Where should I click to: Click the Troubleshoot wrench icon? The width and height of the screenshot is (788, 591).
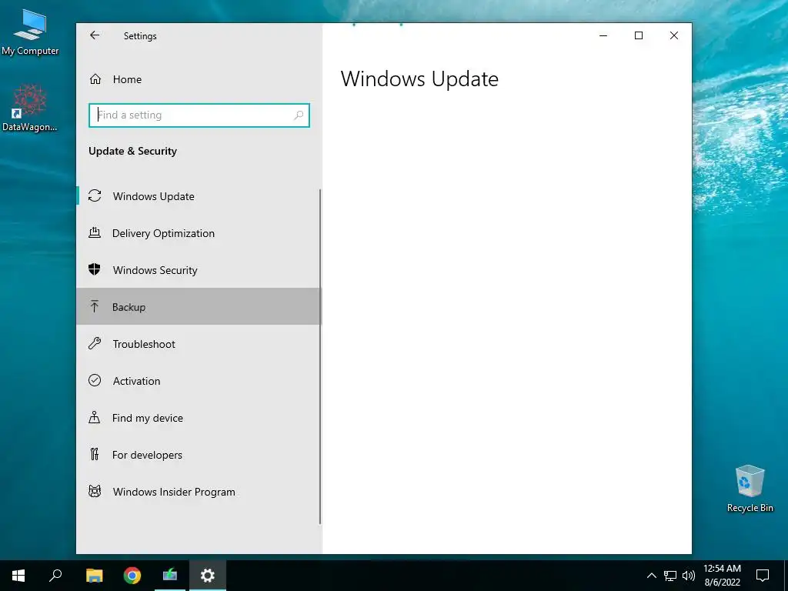click(x=95, y=343)
